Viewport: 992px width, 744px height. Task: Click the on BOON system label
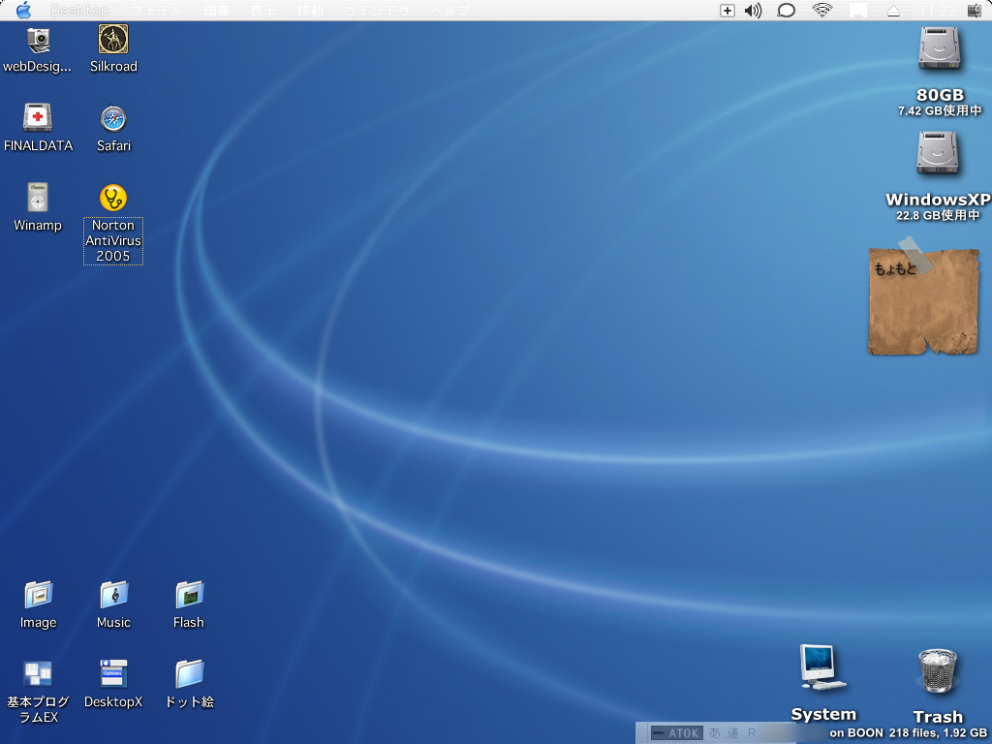pyautogui.click(x=856, y=732)
